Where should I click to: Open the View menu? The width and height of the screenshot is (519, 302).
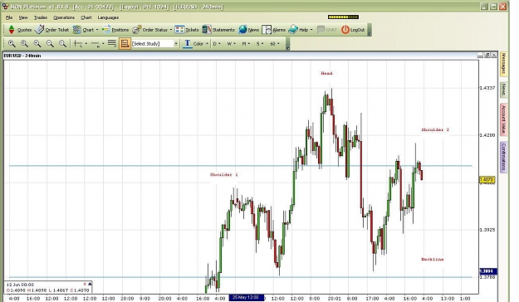click(x=23, y=17)
